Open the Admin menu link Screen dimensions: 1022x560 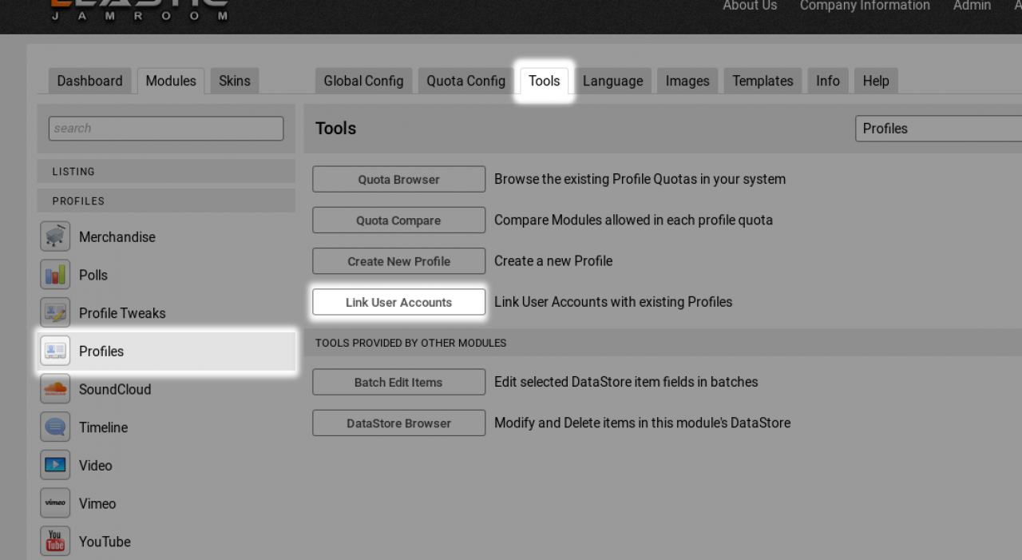pos(972,6)
